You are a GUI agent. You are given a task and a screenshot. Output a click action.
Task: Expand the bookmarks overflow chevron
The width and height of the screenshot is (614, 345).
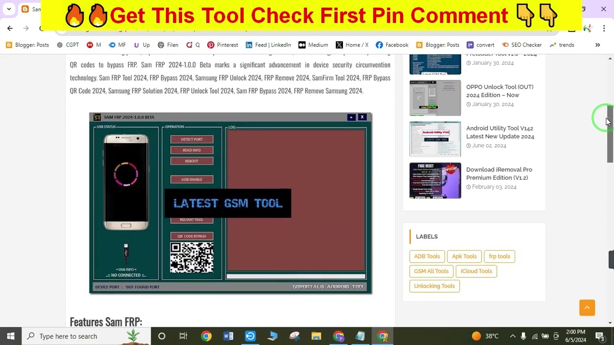[x=598, y=45]
